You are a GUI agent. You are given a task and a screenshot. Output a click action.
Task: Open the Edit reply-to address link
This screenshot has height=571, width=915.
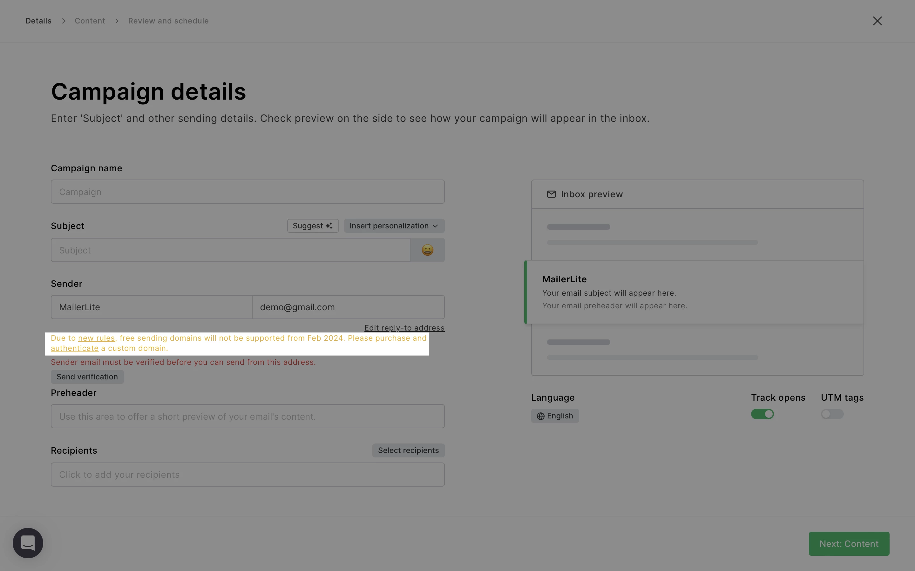pyautogui.click(x=404, y=328)
